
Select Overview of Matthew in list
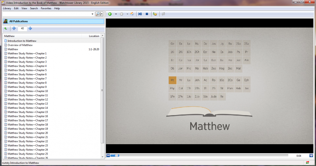click(x=20, y=45)
